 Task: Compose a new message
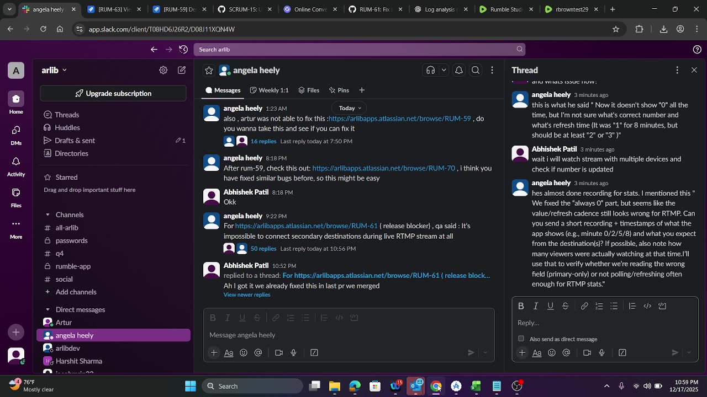coord(182,70)
